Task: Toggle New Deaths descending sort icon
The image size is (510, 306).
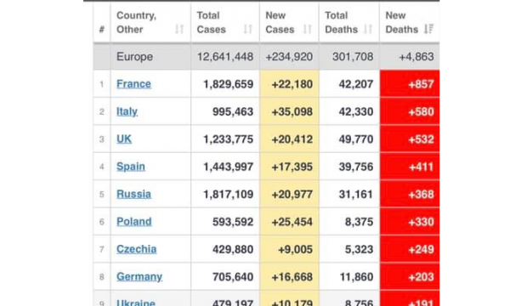Action: coord(428,29)
